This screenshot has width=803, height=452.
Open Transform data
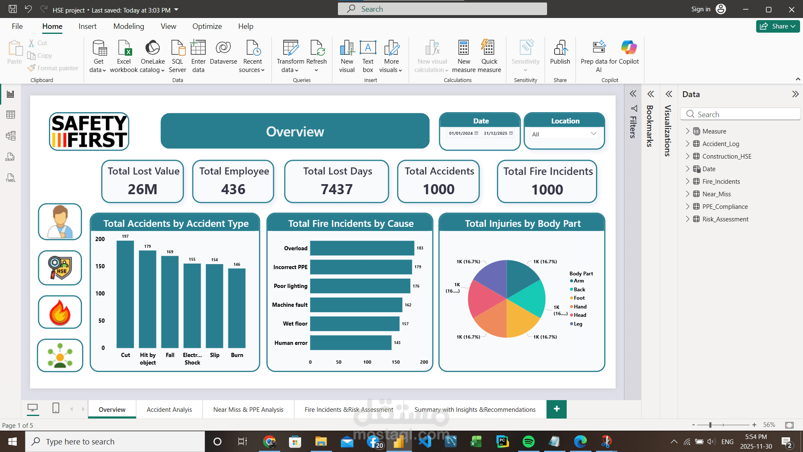click(x=290, y=54)
